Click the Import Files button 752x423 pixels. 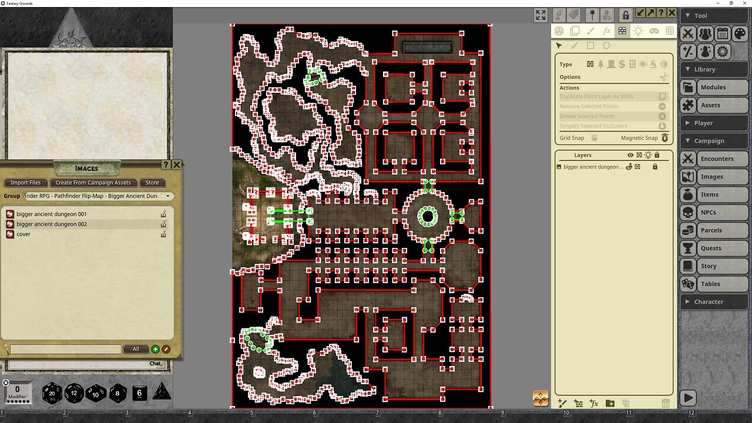(25, 183)
